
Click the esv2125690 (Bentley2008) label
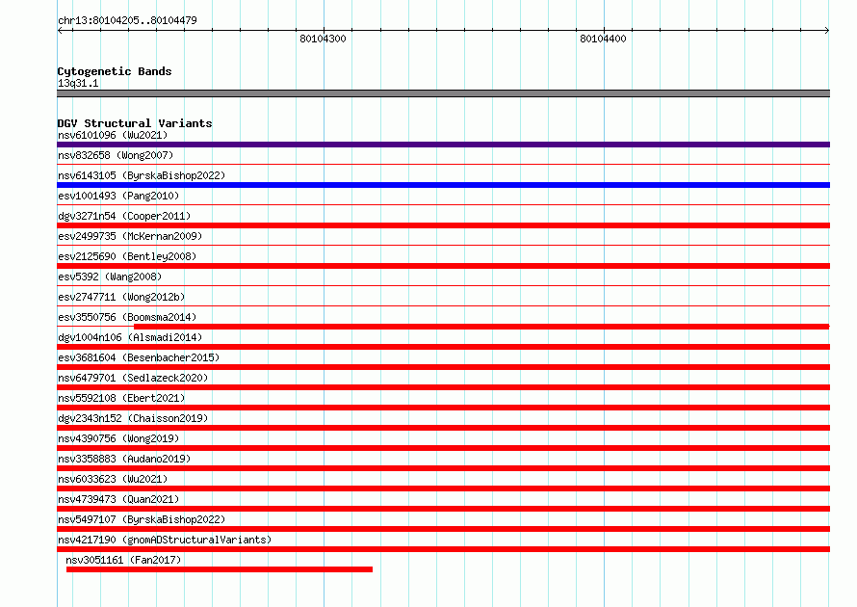(127, 256)
